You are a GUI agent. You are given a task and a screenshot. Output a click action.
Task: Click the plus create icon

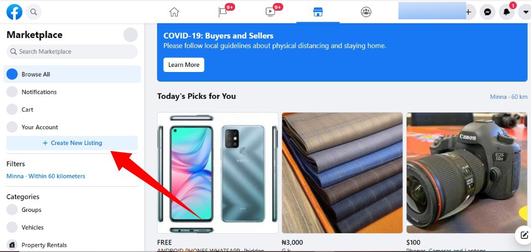point(469,12)
